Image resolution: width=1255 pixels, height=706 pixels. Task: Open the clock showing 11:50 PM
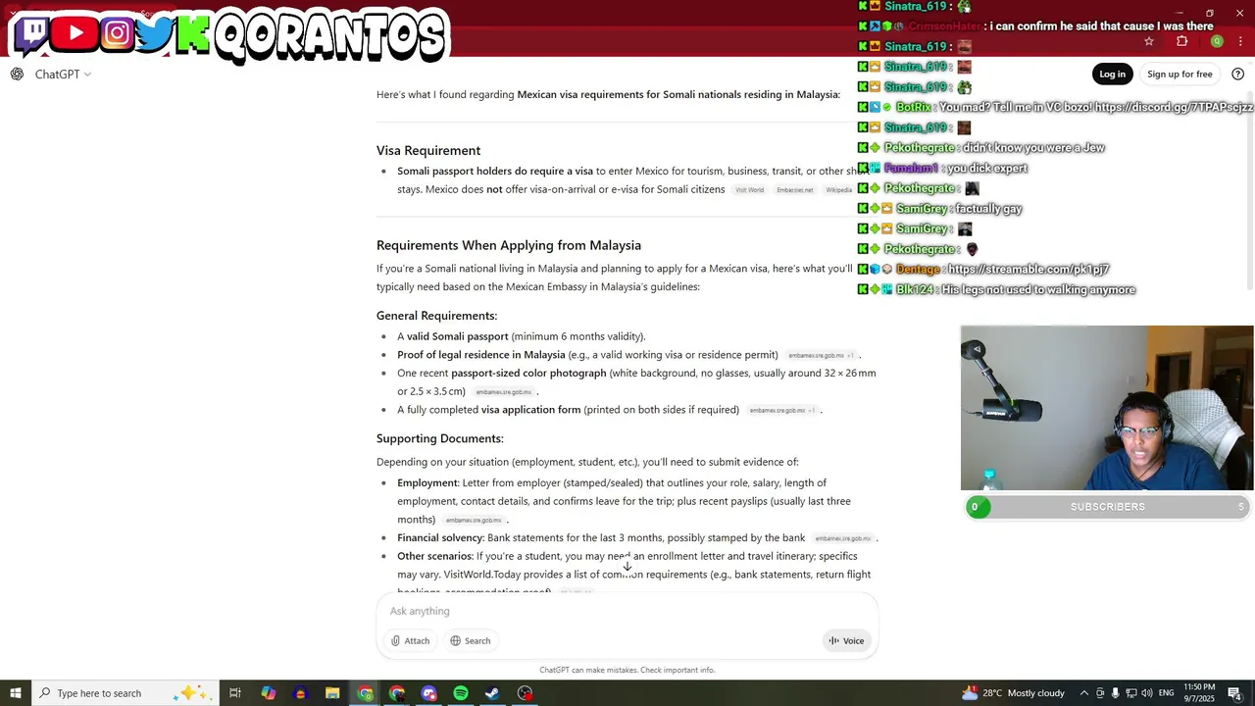click(1199, 692)
